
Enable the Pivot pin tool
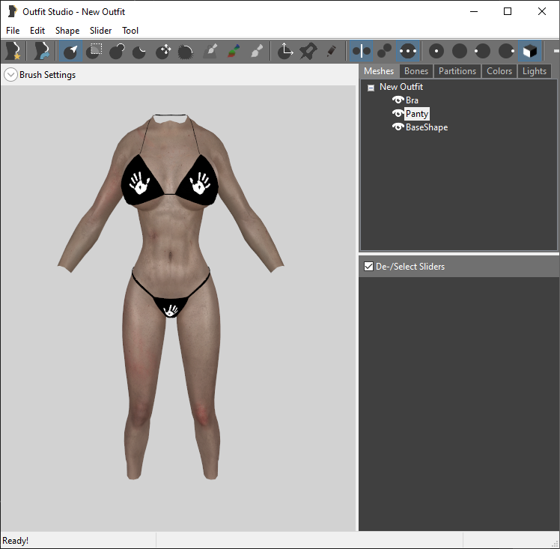coord(308,51)
